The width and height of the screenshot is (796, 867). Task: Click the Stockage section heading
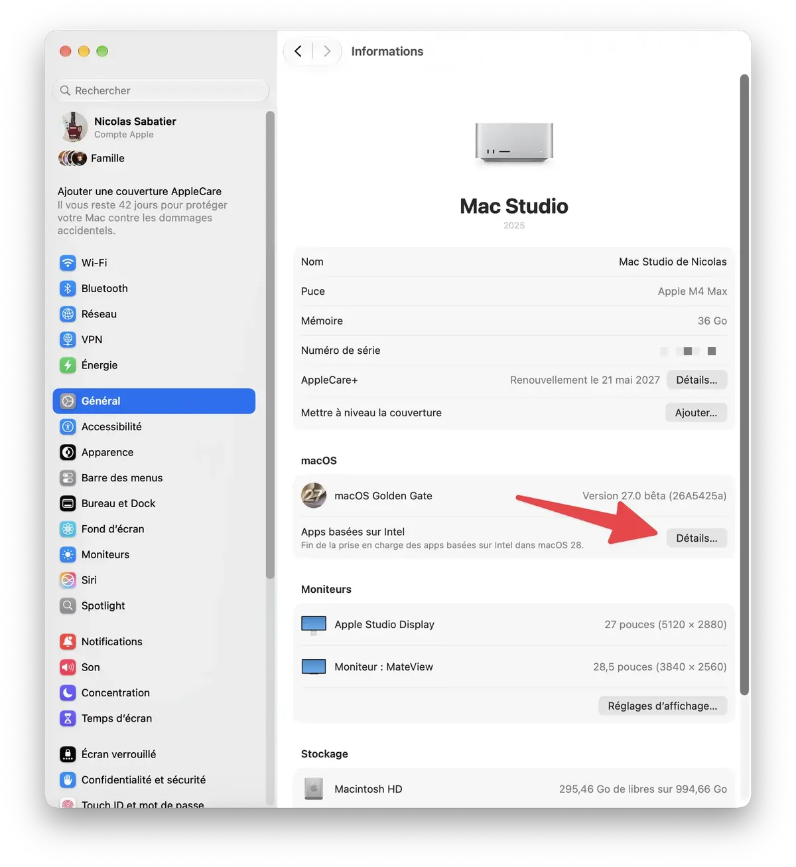pyautogui.click(x=324, y=753)
